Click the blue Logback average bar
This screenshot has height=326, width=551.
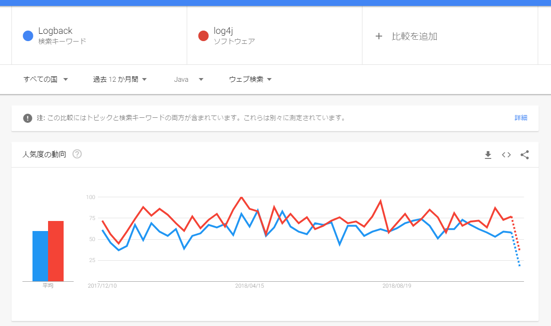(40, 256)
